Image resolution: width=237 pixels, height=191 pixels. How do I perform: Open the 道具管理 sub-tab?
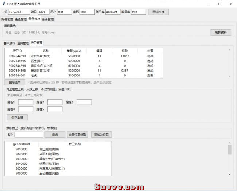pos(23,43)
